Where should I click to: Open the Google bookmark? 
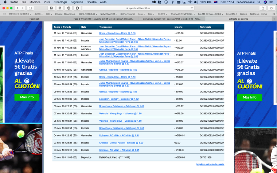tap(243, 14)
